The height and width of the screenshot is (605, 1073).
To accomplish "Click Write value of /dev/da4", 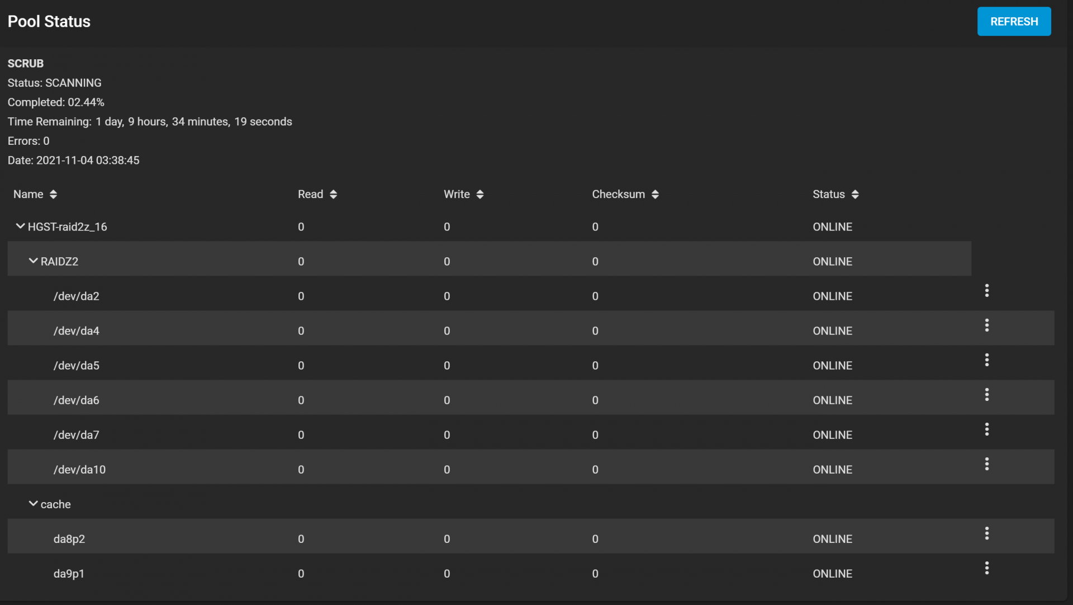I will (447, 331).
